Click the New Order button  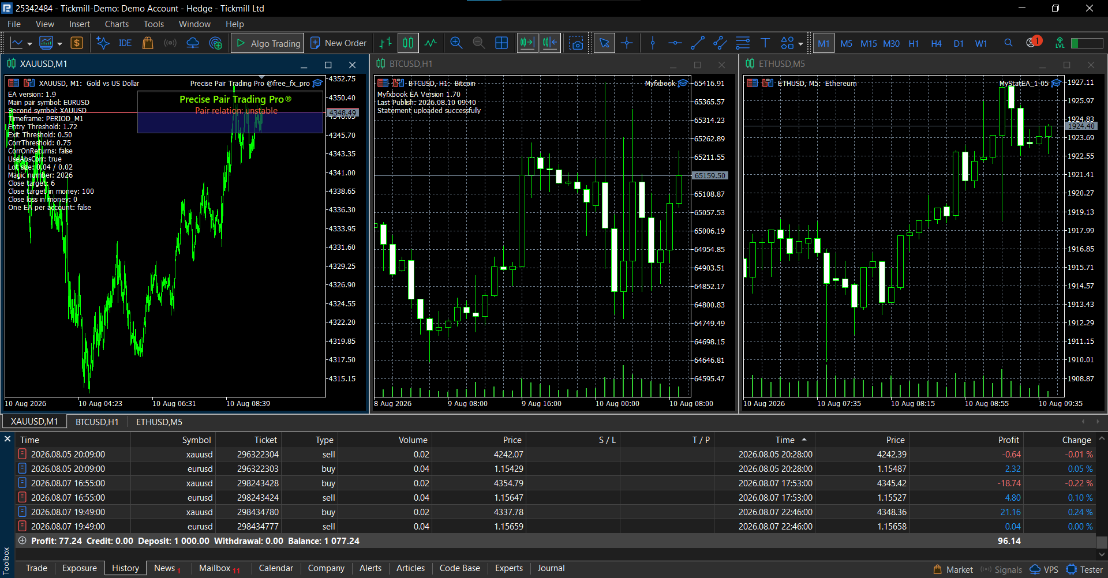pos(338,43)
